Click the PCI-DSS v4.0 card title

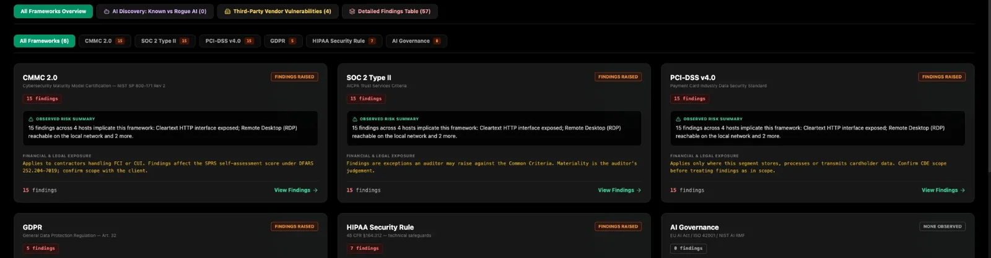pyautogui.click(x=692, y=78)
